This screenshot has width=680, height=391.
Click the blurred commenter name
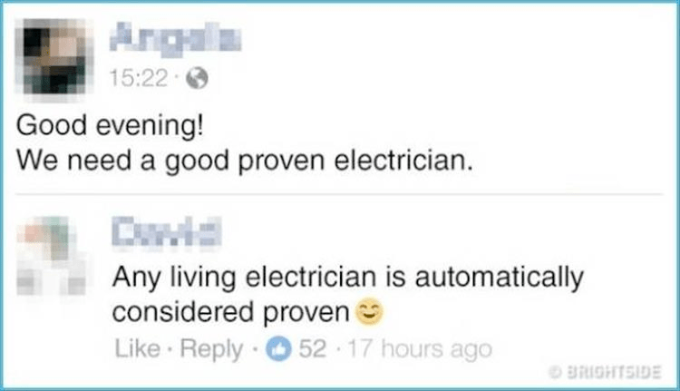[167, 232]
